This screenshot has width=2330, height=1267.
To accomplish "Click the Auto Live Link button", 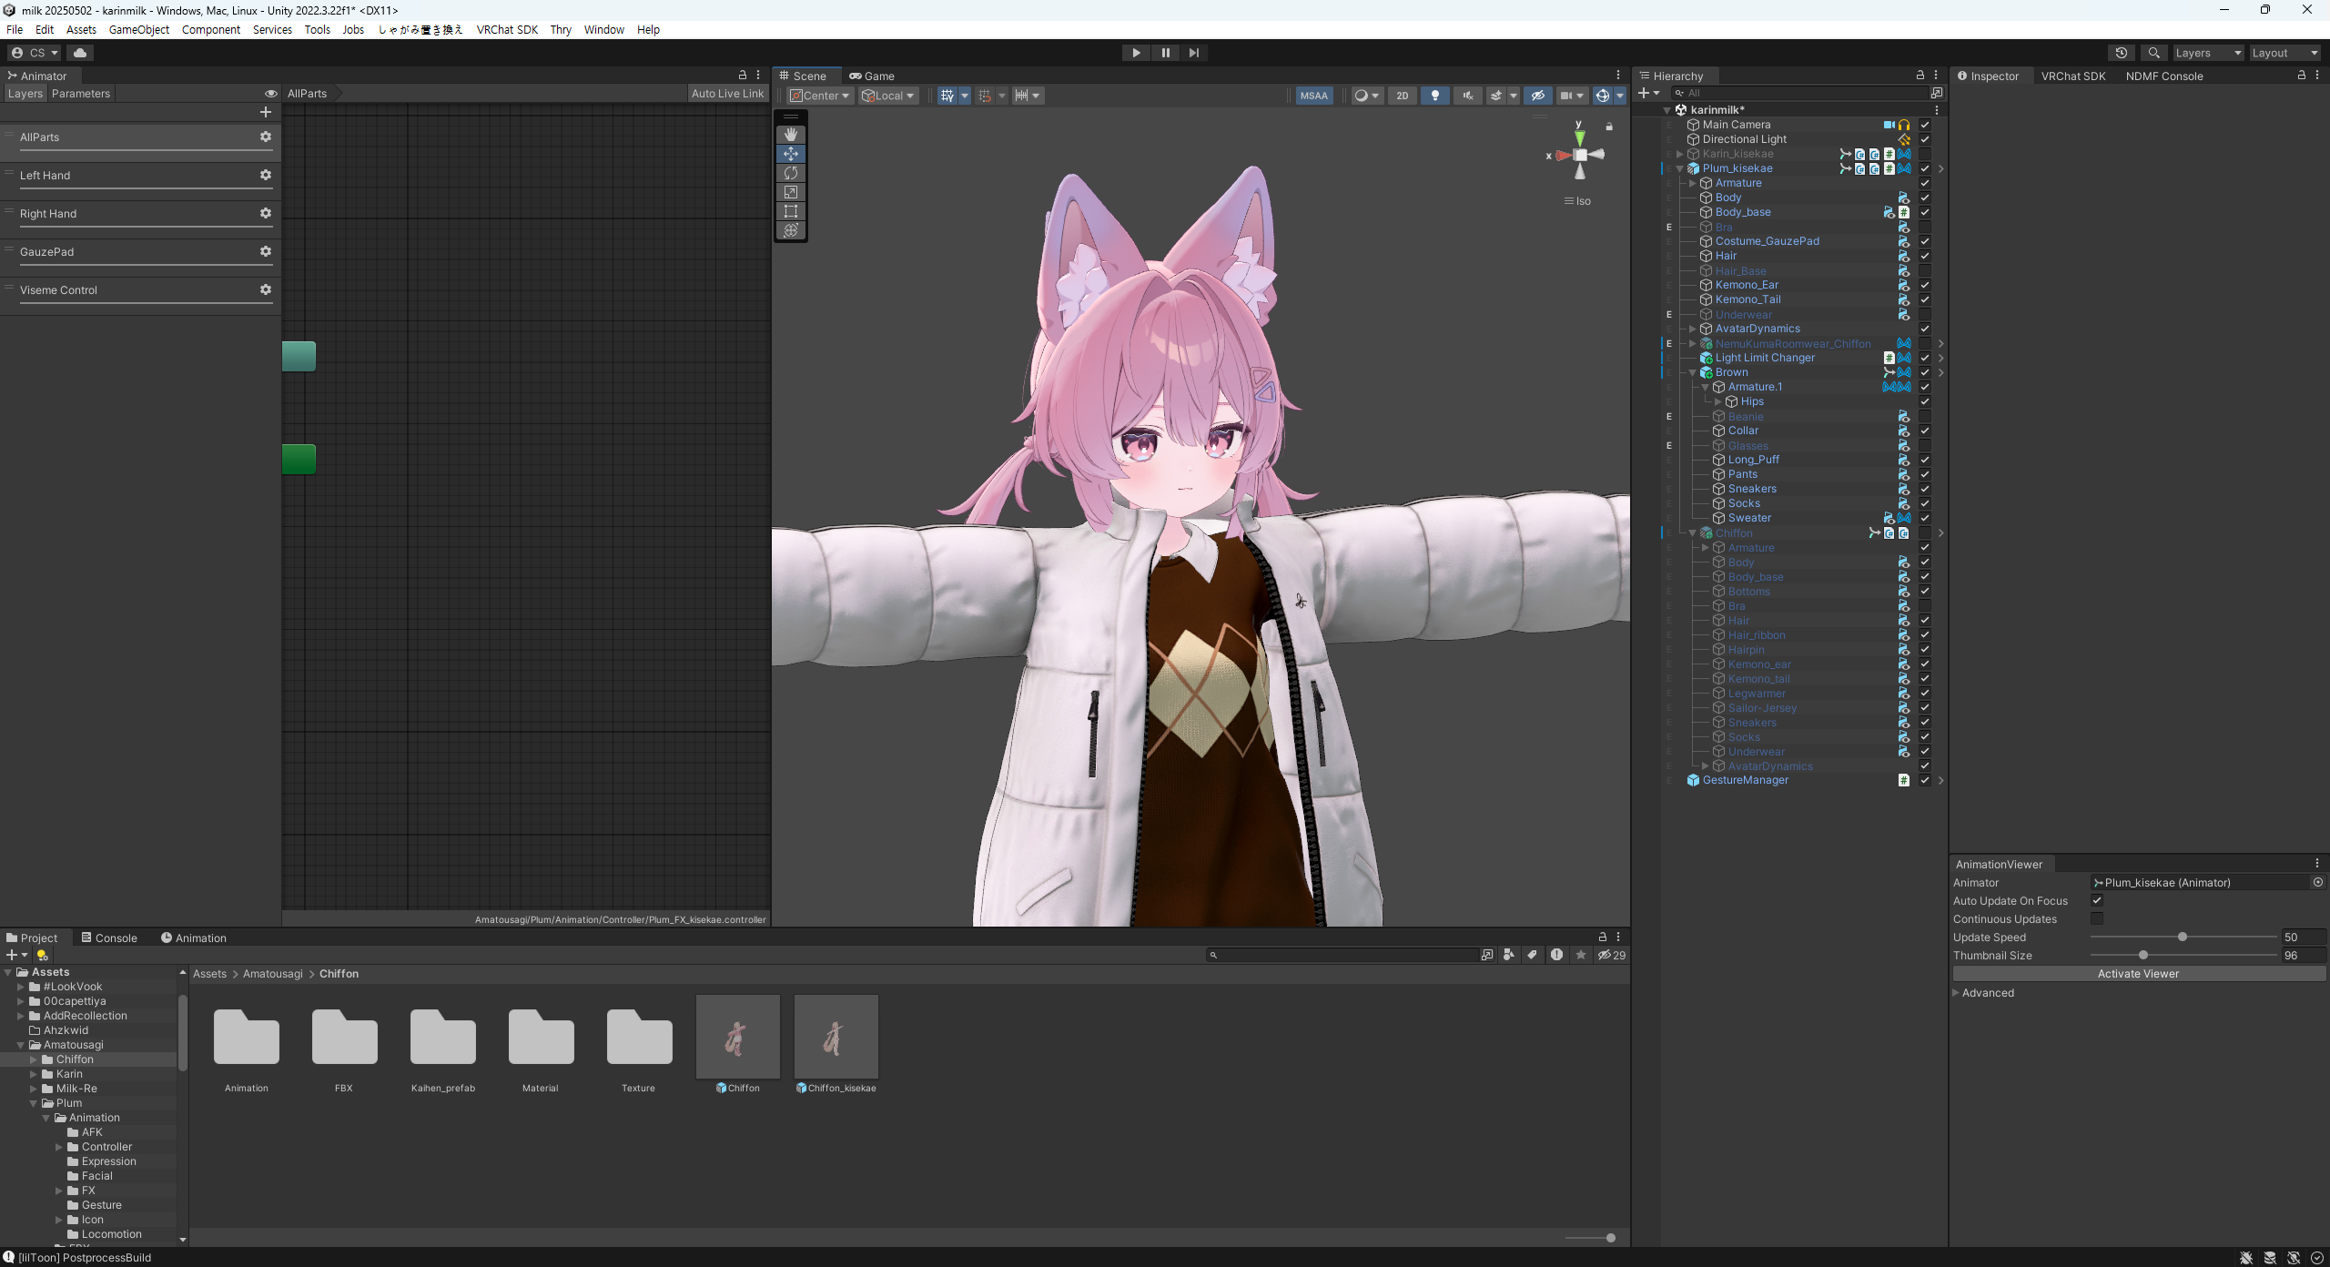I will tap(726, 93).
